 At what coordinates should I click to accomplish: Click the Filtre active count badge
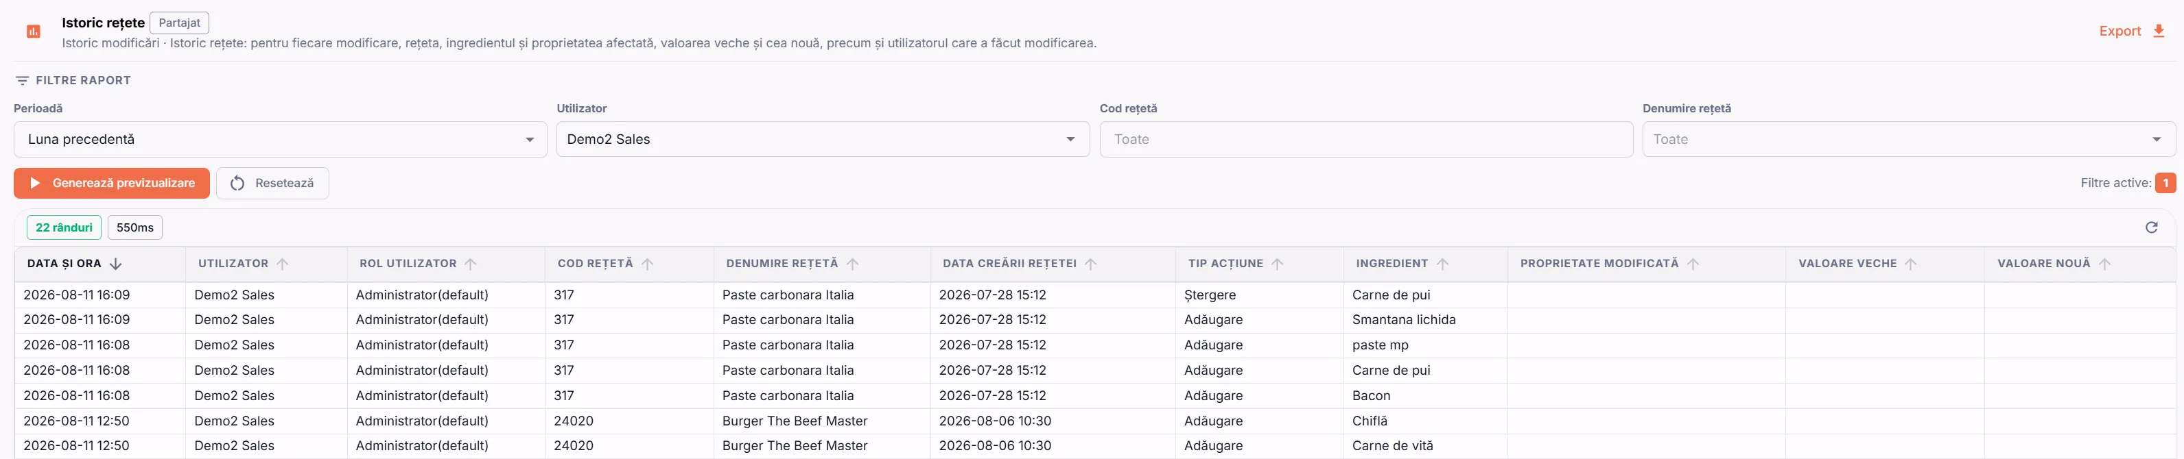[2165, 183]
